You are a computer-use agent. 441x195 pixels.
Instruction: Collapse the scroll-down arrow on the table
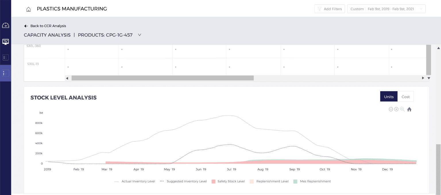pos(429,78)
